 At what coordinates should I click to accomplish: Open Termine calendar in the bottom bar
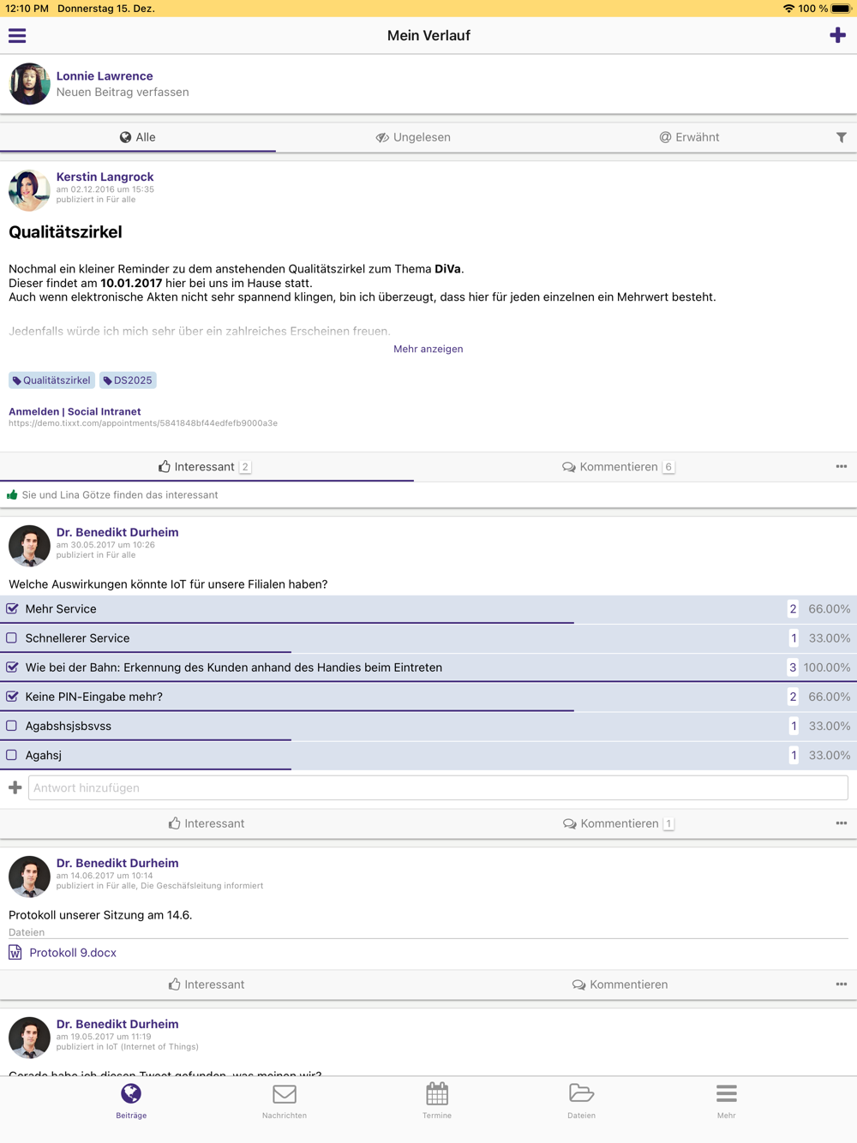coord(437,1101)
